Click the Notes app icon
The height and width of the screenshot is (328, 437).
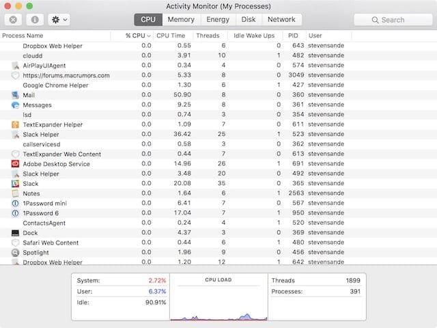[x=16, y=193]
